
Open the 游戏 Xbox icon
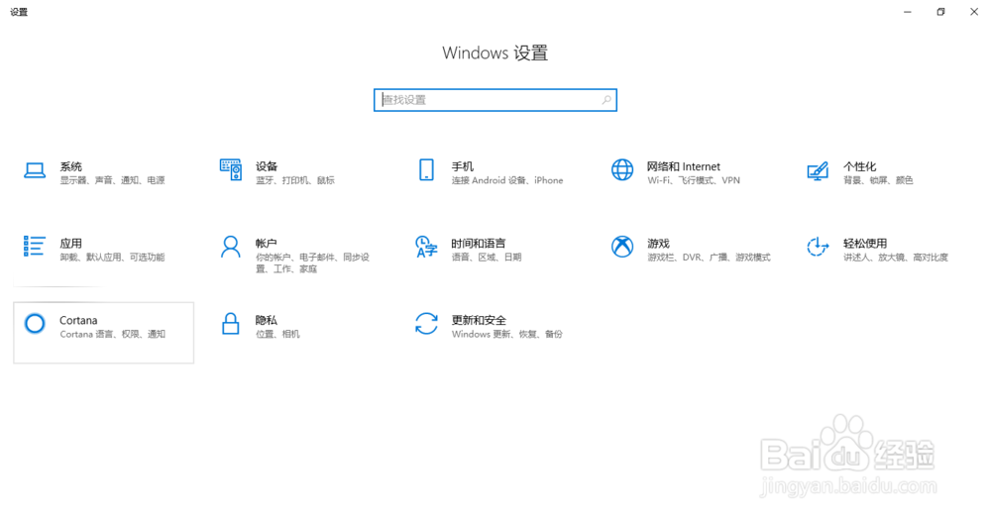tap(622, 247)
